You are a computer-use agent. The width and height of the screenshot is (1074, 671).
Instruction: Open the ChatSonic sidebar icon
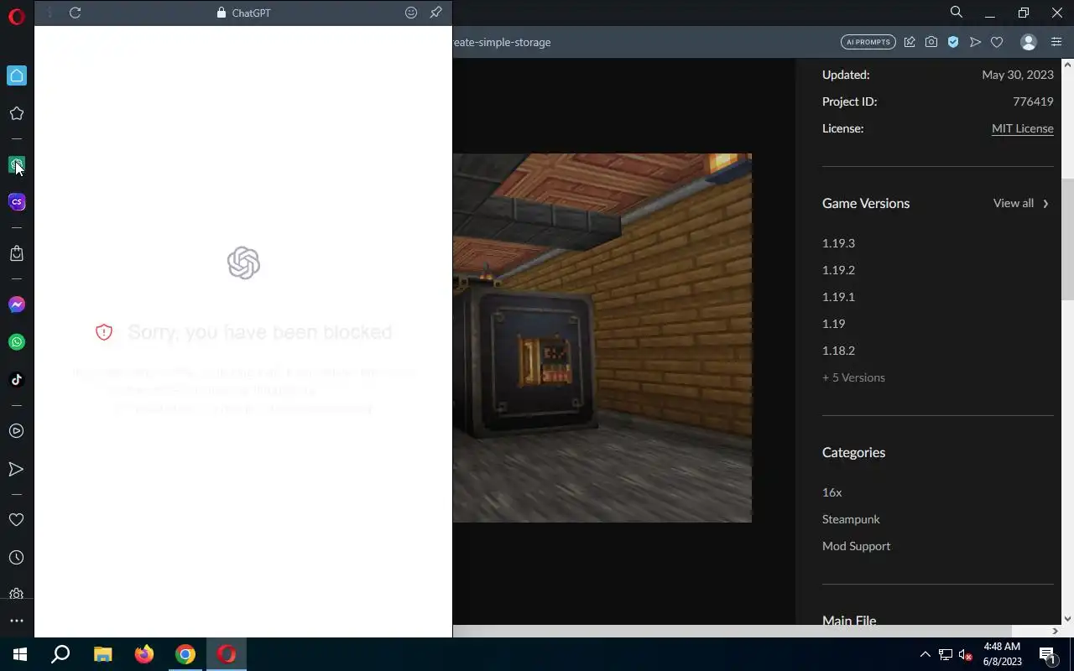pos(17,202)
